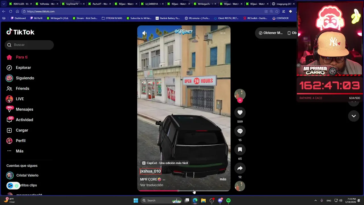
Task: Click the Buscar search field
Action: point(29,45)
